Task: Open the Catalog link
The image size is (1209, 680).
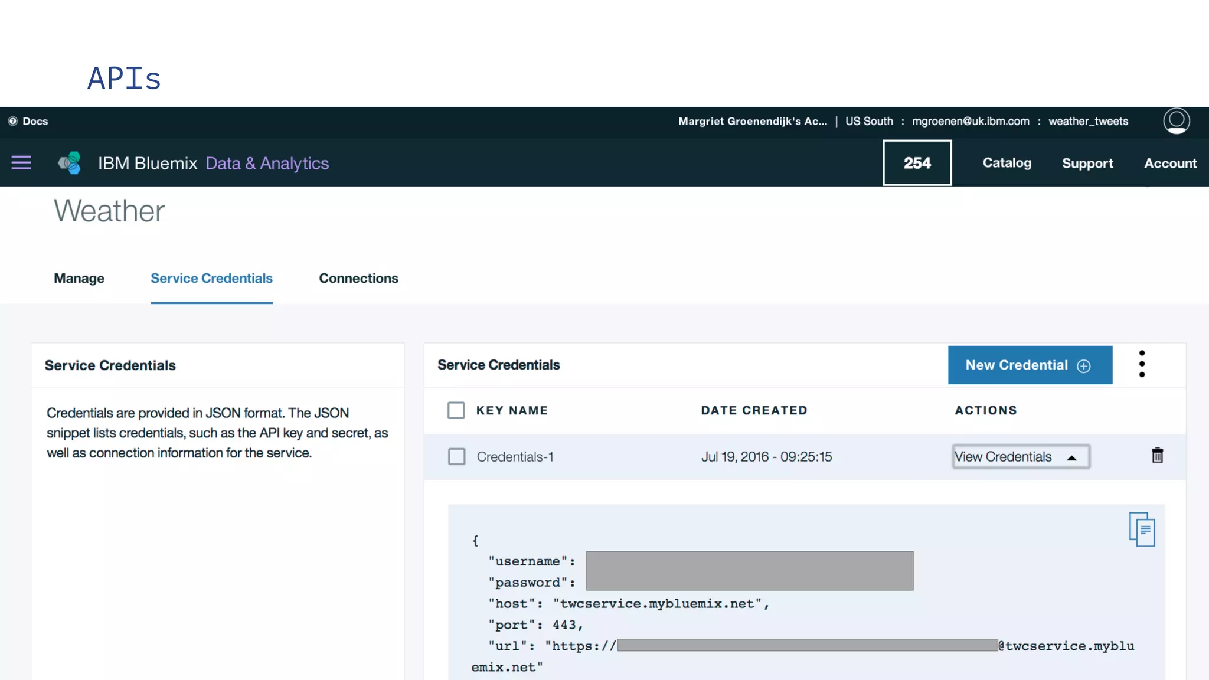Action: 1007,163
